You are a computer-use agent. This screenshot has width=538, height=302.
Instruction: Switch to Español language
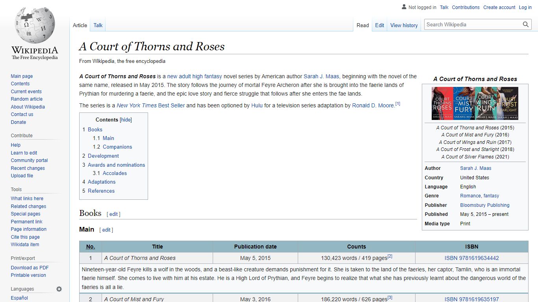tap(19, 298)
